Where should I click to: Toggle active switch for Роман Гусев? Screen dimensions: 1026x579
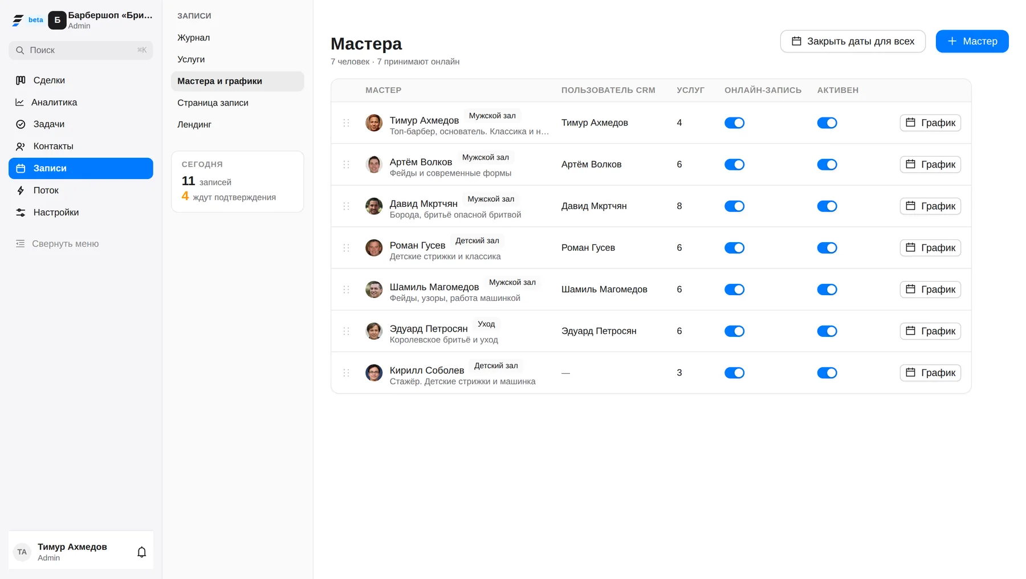pyautogui.click(x=827, y=247)
